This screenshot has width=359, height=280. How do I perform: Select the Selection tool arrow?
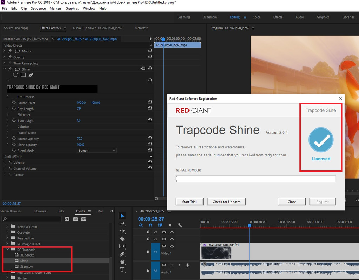pyautogui.click(x=122, y=216)
